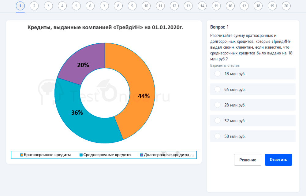Open question 18
Screen dimensions: 306x196
coord(258,6)
